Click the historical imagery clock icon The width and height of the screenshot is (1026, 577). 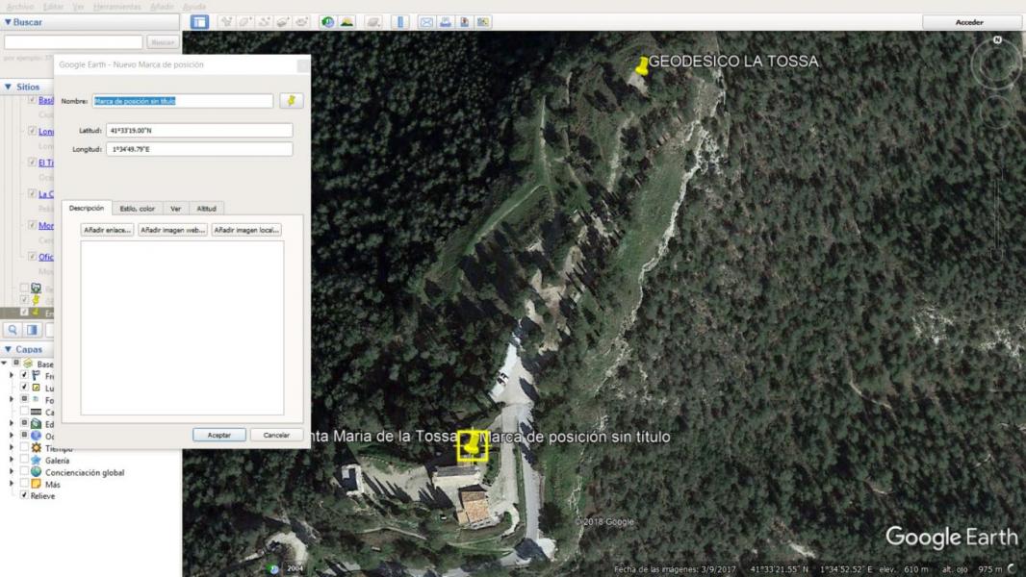tap(327, 22)
